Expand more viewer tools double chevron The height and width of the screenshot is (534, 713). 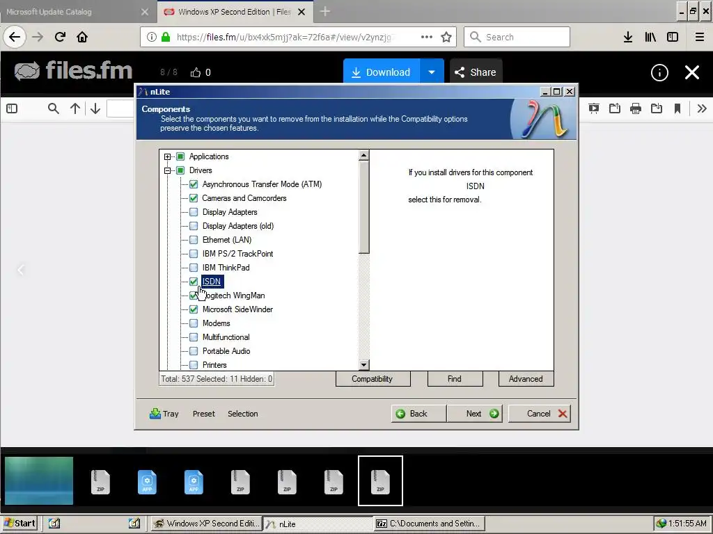point(702,108)
